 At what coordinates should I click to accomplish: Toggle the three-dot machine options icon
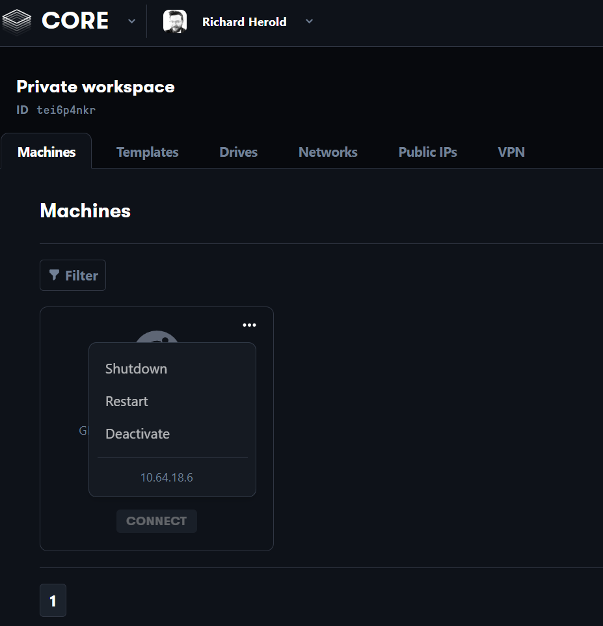(249, 325)
